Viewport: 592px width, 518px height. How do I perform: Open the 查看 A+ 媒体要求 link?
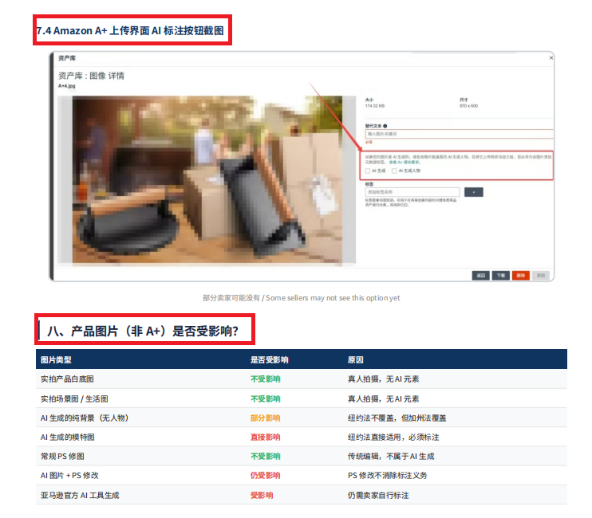coord(405,162)
